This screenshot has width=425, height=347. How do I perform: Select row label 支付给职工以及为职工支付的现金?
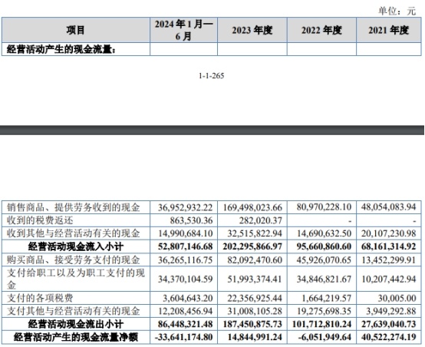(x=76, y=279)
